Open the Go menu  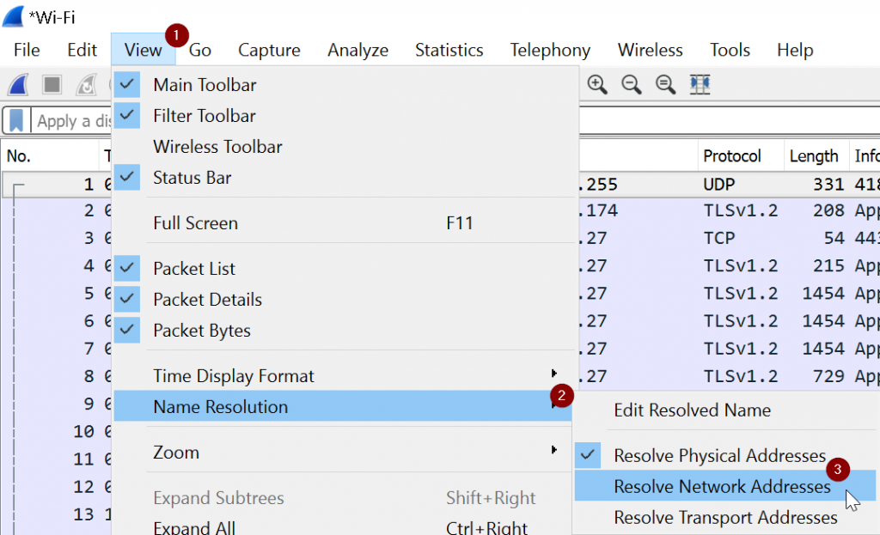pyautogui.click(x=199, y=50)
